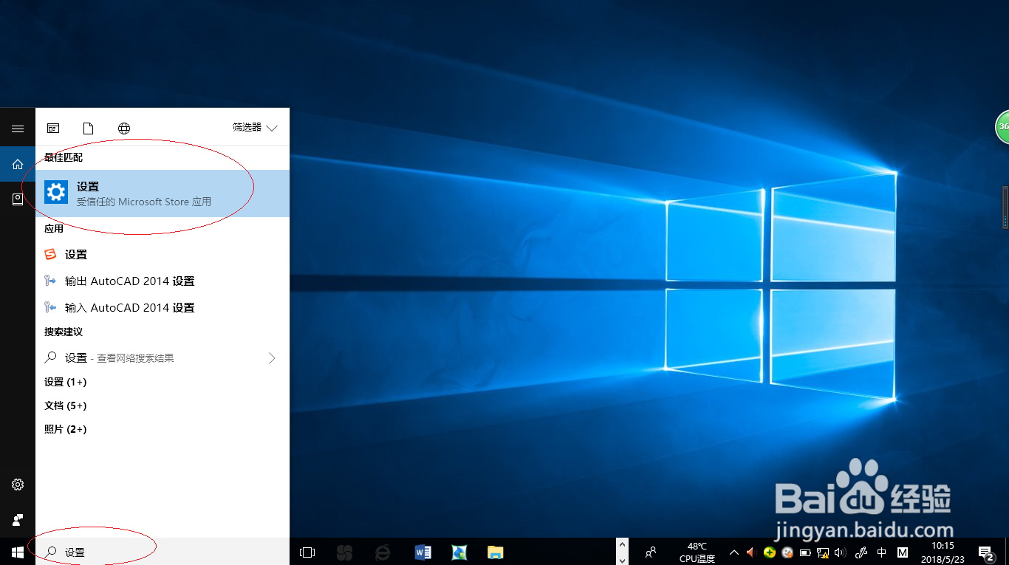
Task: Open the red speaker tray icon
Action: pos(751,552)
